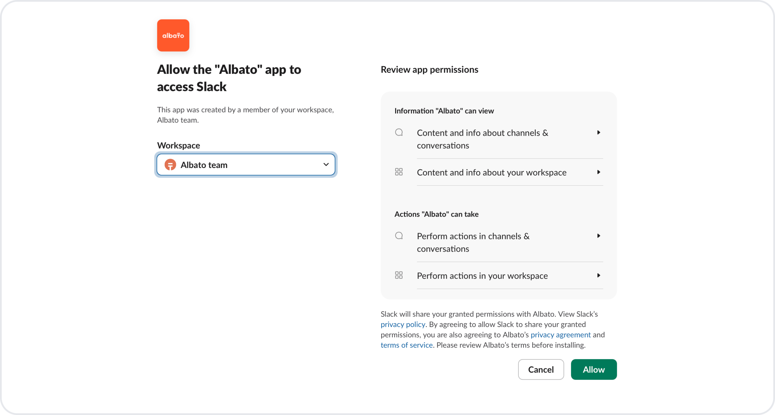The image size is (775, 415).
Task: Expand arrow for content about channels & conversations
Action: pyautogui.click(x=599, y=133)
